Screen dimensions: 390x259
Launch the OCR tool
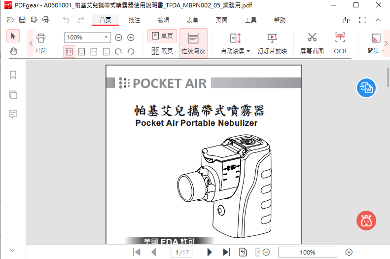pyautogui.click(x=340, y=44)
